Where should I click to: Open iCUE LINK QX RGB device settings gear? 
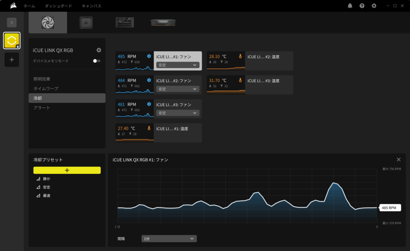pos(99,50)
